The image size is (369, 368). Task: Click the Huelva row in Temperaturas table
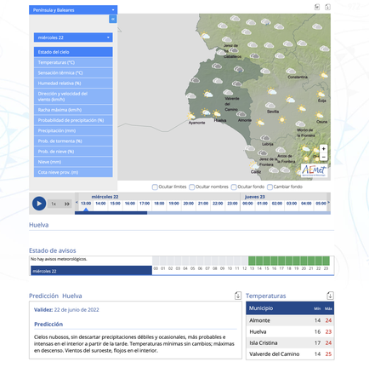point(290,331)
